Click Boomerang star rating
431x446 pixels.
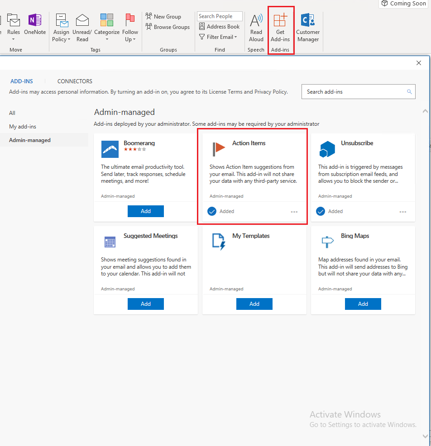[135, 149]
